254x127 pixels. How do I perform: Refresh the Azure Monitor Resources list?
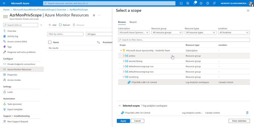(64, 25)
